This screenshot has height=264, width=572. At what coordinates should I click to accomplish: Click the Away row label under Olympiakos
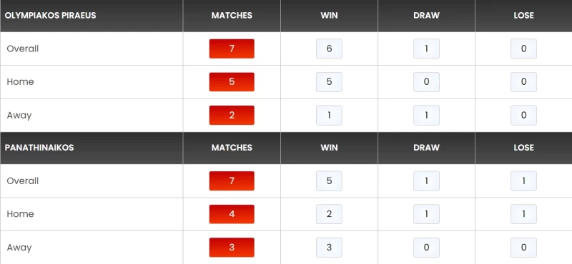tap(19, 115)
